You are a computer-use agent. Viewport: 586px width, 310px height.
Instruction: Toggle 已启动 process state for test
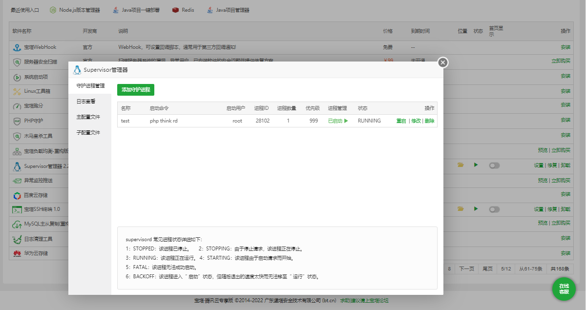click(x=338, y=121)
